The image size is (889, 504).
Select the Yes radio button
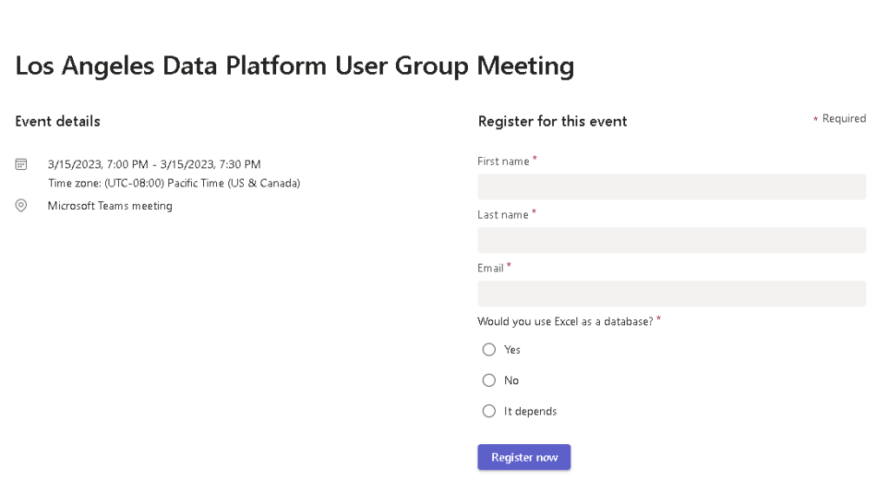489,350
